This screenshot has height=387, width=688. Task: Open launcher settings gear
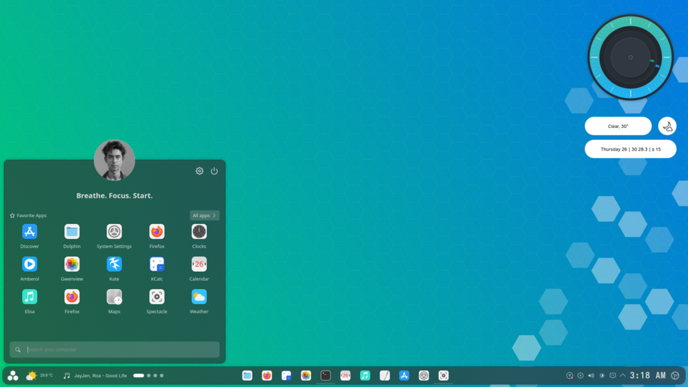[x=199, y=171]
